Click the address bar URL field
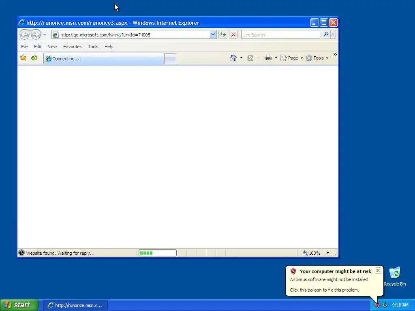 pos(135,35)
